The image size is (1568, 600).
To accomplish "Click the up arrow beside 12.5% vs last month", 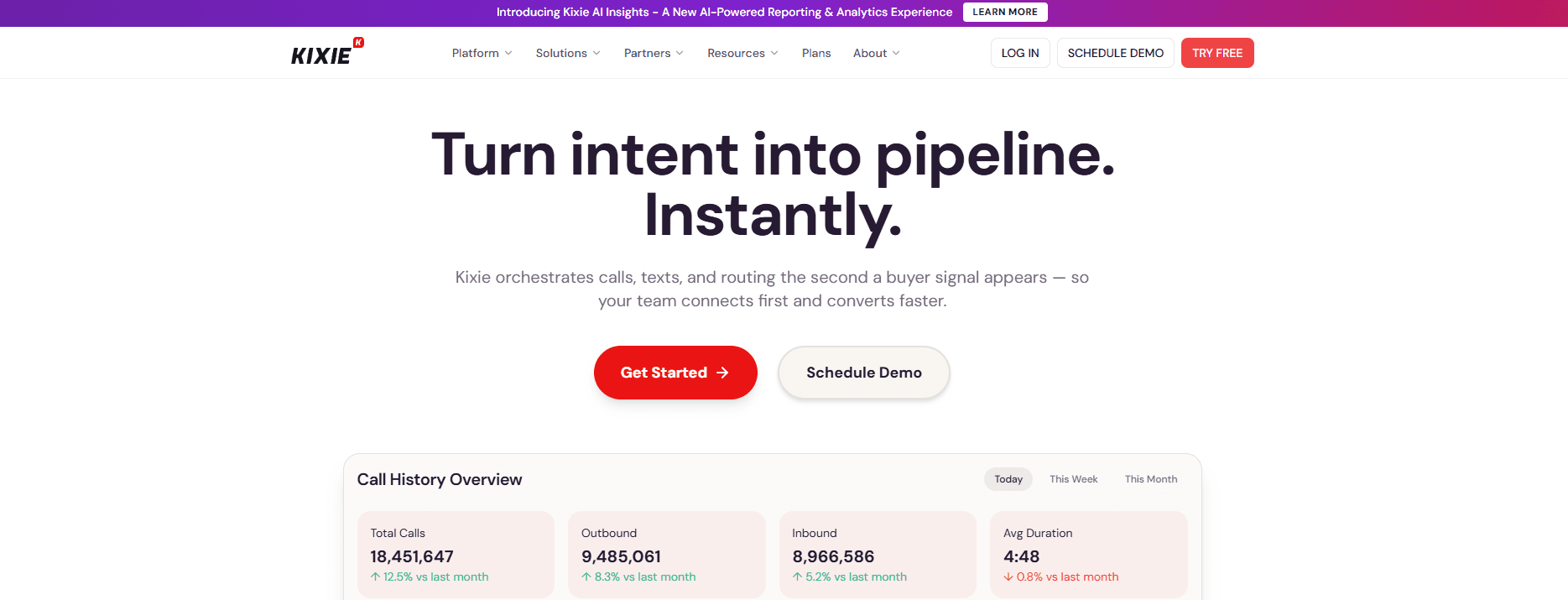I will [x=375, y=577].
